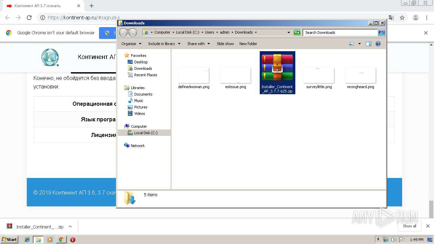Open a new Chrome tab with plus
Viewport: 434px width, 244px height.
91,6
